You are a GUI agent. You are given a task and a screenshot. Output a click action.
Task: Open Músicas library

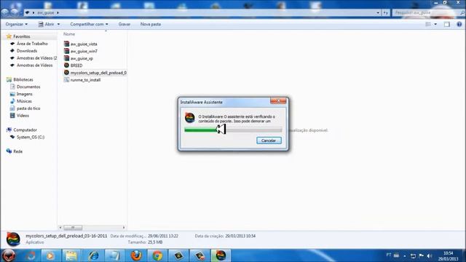pos(24,101)
